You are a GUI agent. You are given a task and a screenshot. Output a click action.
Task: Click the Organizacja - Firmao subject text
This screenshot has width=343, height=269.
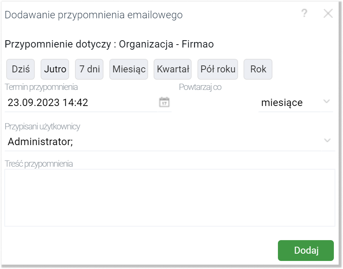point(166,44)
